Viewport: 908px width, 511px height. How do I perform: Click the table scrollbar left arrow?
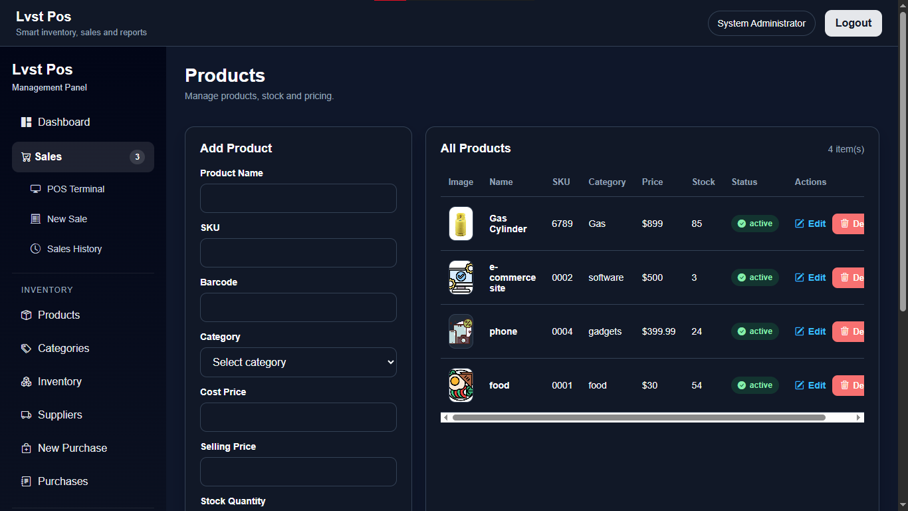pos(445,418)
